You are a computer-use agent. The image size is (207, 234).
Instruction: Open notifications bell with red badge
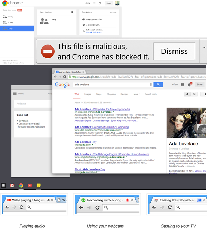point(190,84)
